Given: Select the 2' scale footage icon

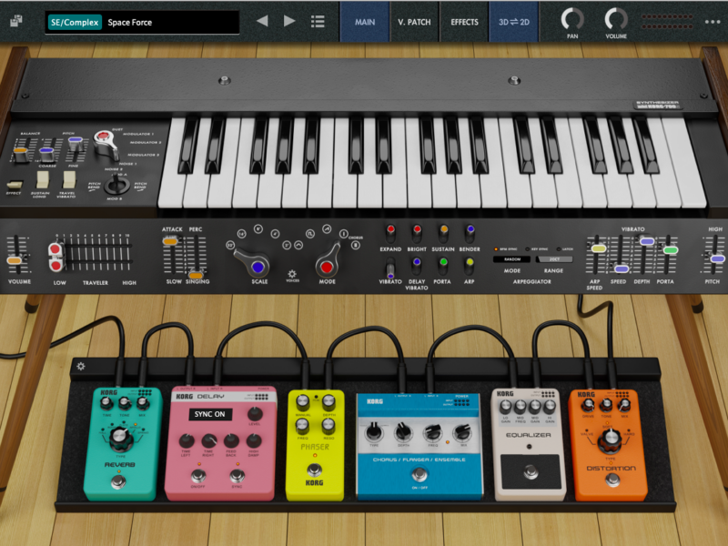Looking at the screenshot, I should pyautogui.click(x=287, y=245).
